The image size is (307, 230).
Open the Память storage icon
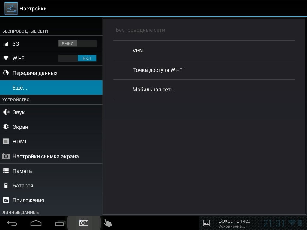pos(6,171)
